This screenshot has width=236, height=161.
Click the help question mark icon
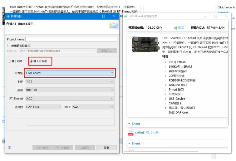point(9,148)
